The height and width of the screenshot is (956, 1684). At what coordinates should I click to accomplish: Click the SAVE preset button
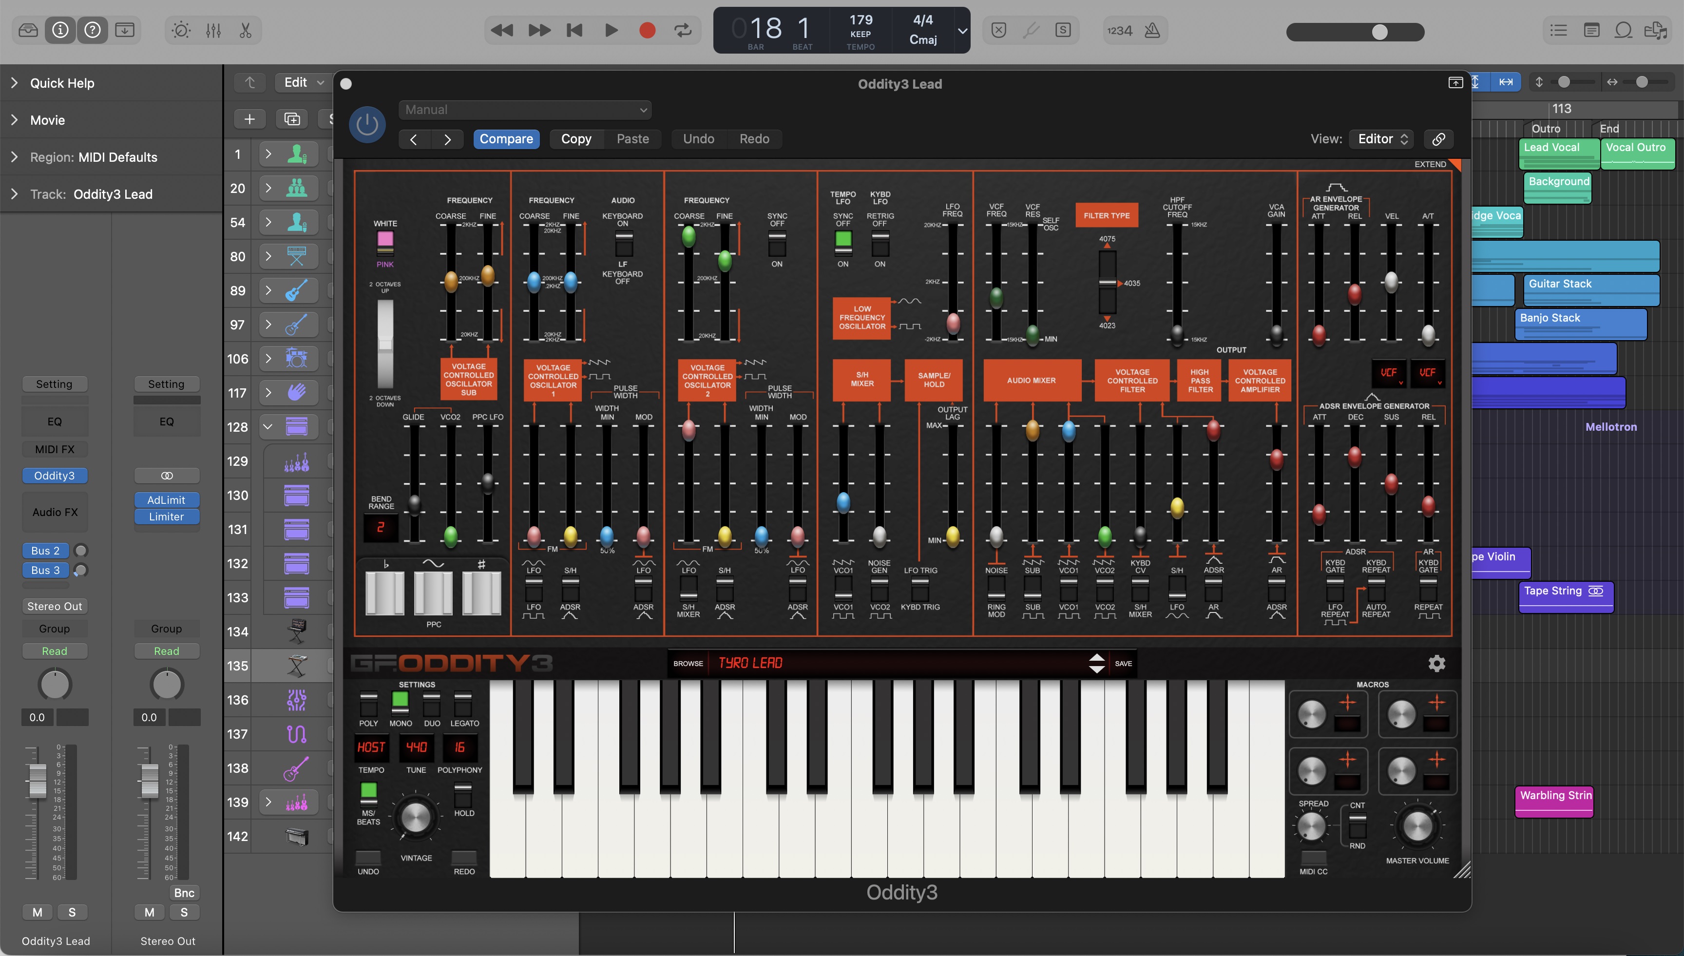tap(1123, 663)
